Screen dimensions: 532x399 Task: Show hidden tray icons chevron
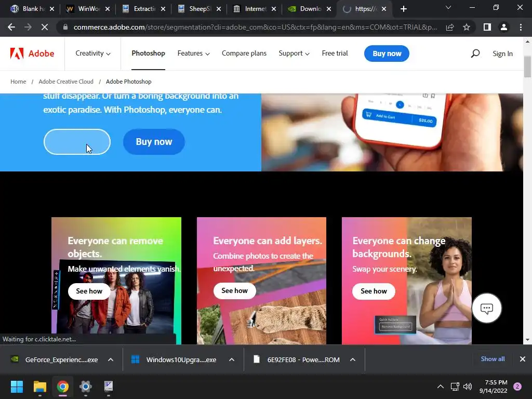tap(441, 387)
